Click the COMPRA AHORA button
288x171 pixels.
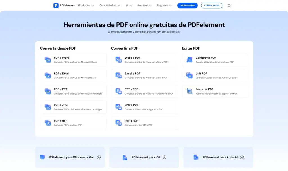pyautogui.click(x=211, y=6)
